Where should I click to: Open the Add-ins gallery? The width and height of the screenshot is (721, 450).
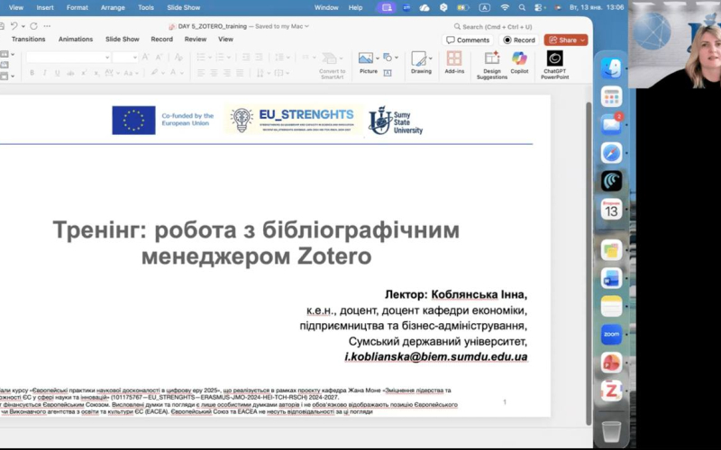(x=454, y=62)
